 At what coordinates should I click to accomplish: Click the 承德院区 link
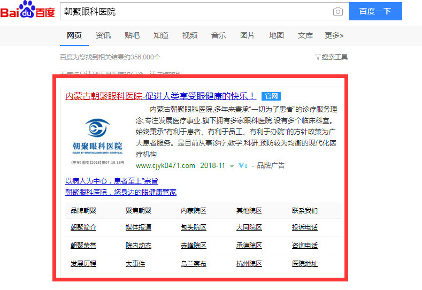[249, 246]
